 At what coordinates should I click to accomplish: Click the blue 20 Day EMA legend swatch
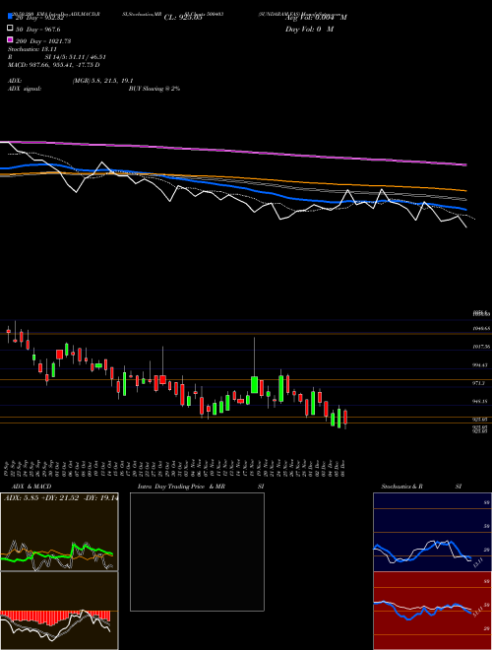pos(10,17)
